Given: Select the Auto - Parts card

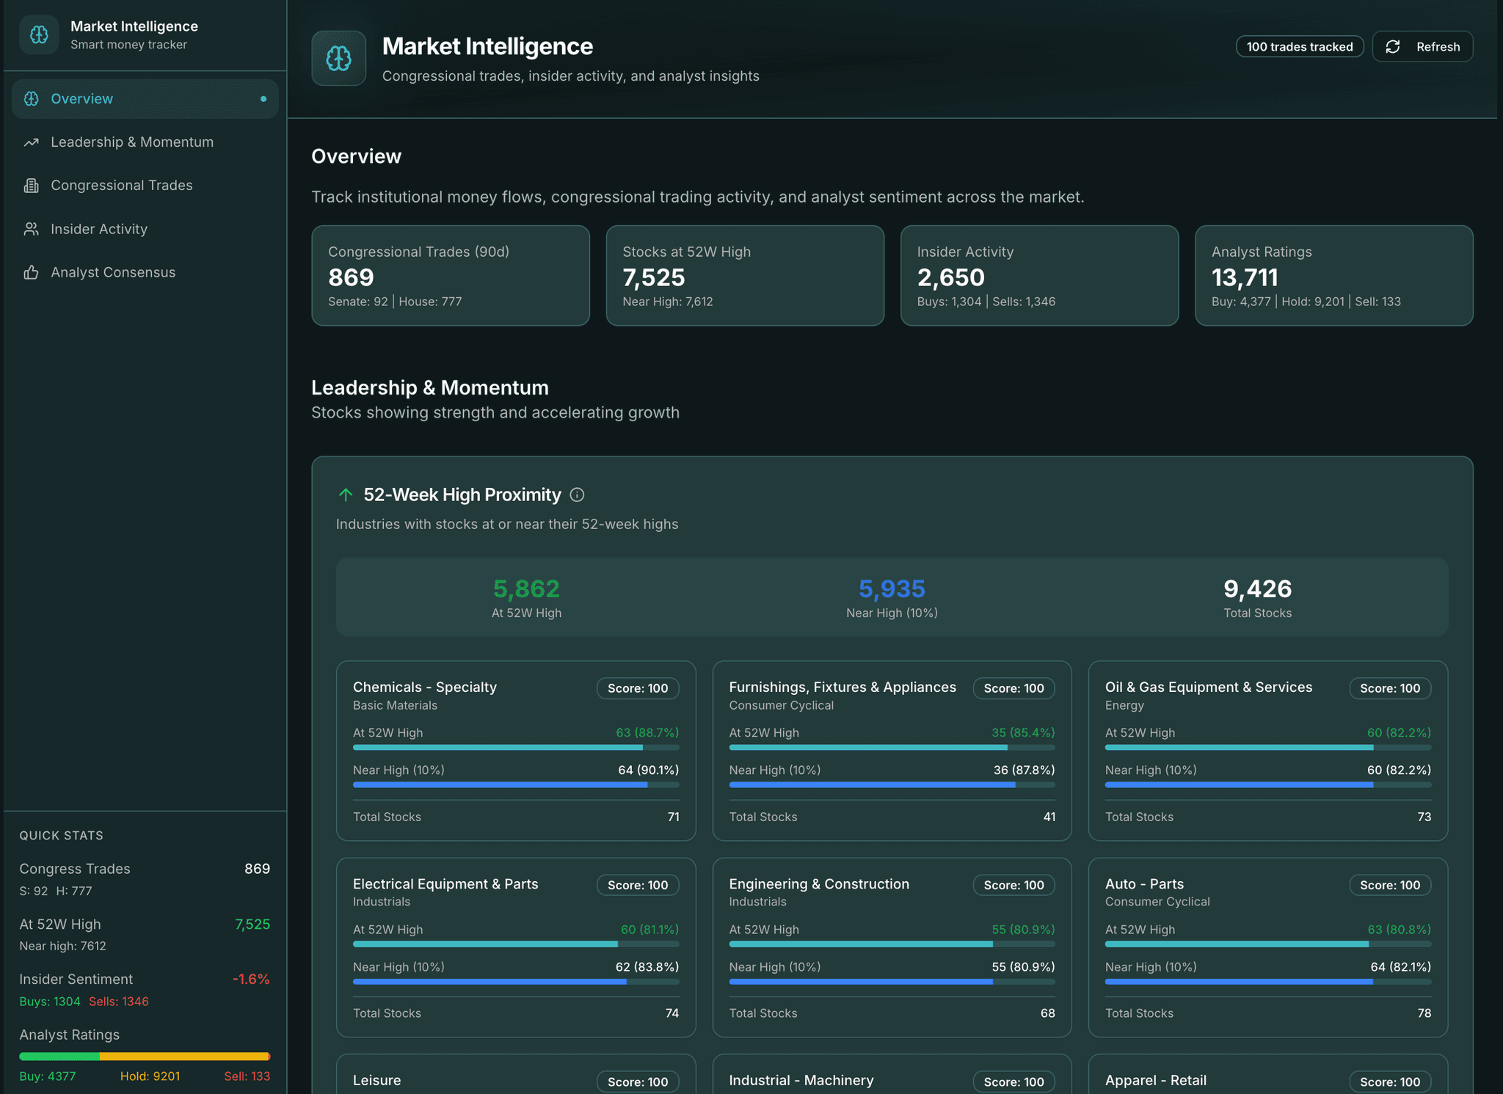Looking at the screenshot, I should (x=1268, y=947).
